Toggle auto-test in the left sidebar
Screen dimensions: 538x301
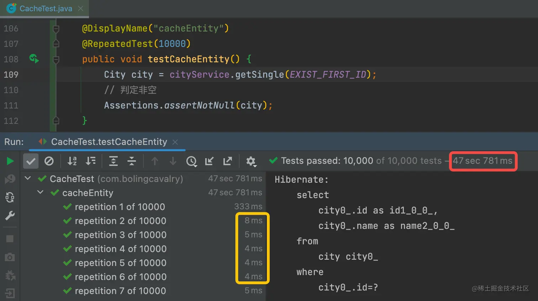(x=10, y=197)
